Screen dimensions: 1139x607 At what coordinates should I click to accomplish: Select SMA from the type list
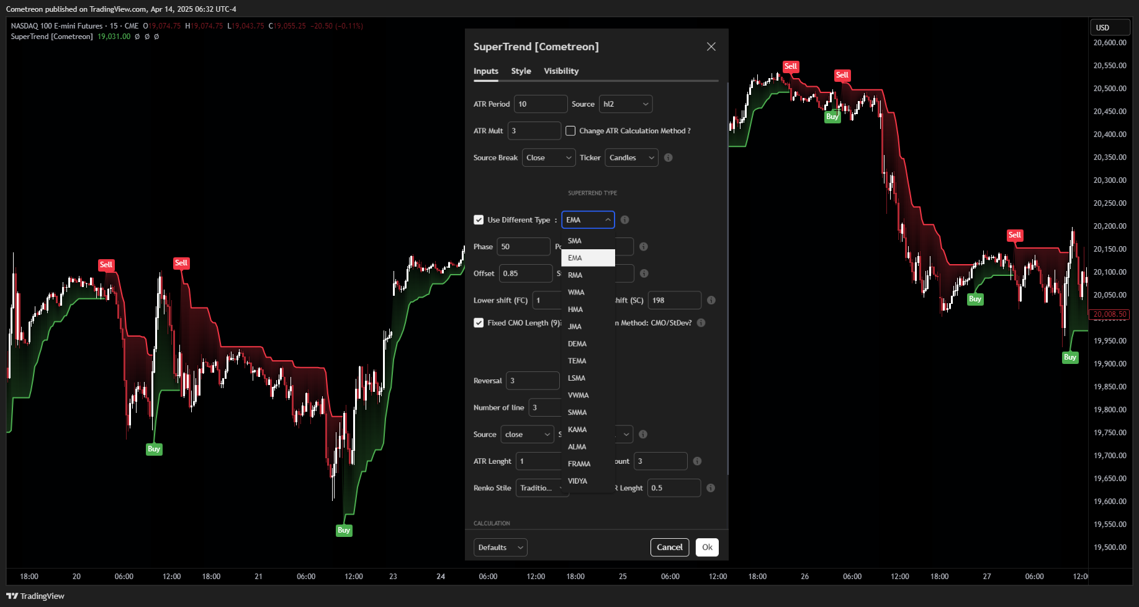588,241
